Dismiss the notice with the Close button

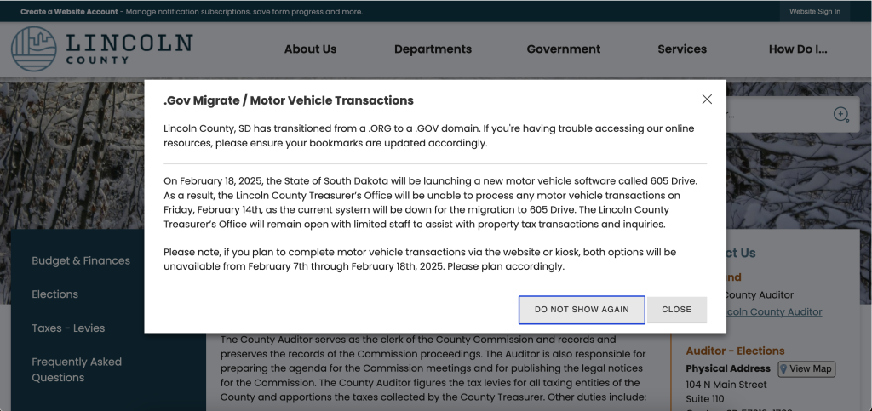coord(676,310)
